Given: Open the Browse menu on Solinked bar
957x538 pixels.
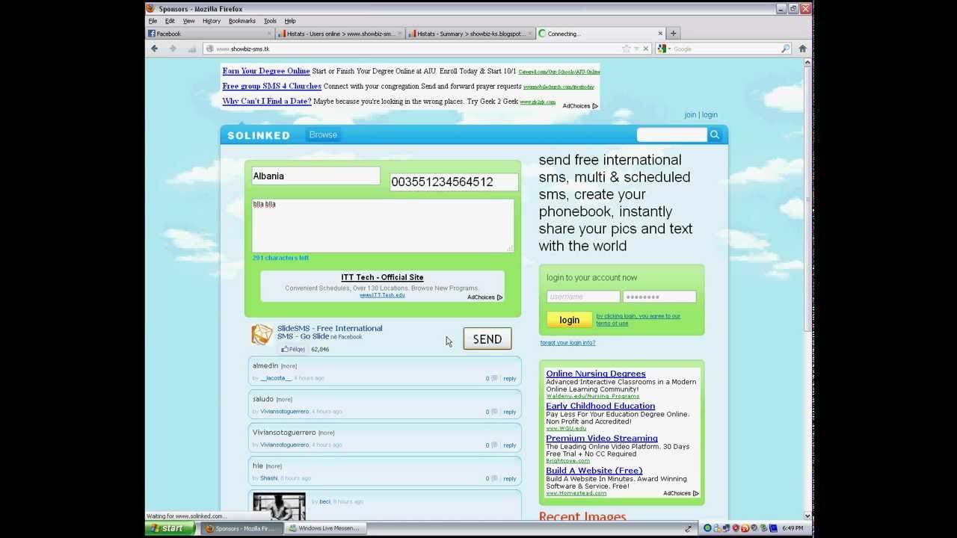Looking at the screenshot, I should (x=323, y=134).
